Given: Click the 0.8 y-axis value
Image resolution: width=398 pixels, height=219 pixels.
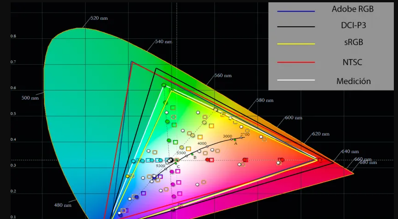Looking at the screenshot, I should point(13,36).
